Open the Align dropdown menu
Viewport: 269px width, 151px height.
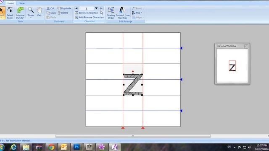pyautogui.click(x=138, y=17)
